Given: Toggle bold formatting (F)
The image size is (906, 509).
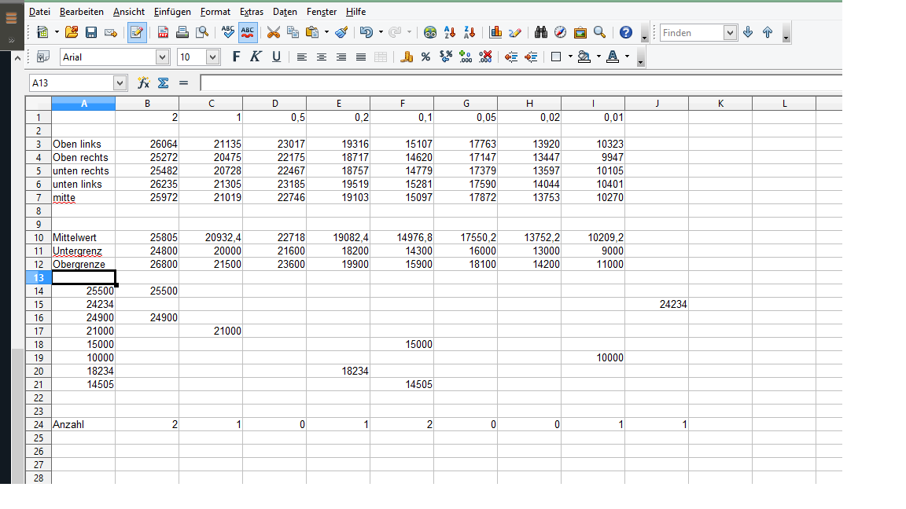Looking at the screenshot, I should tap(236, 57).
